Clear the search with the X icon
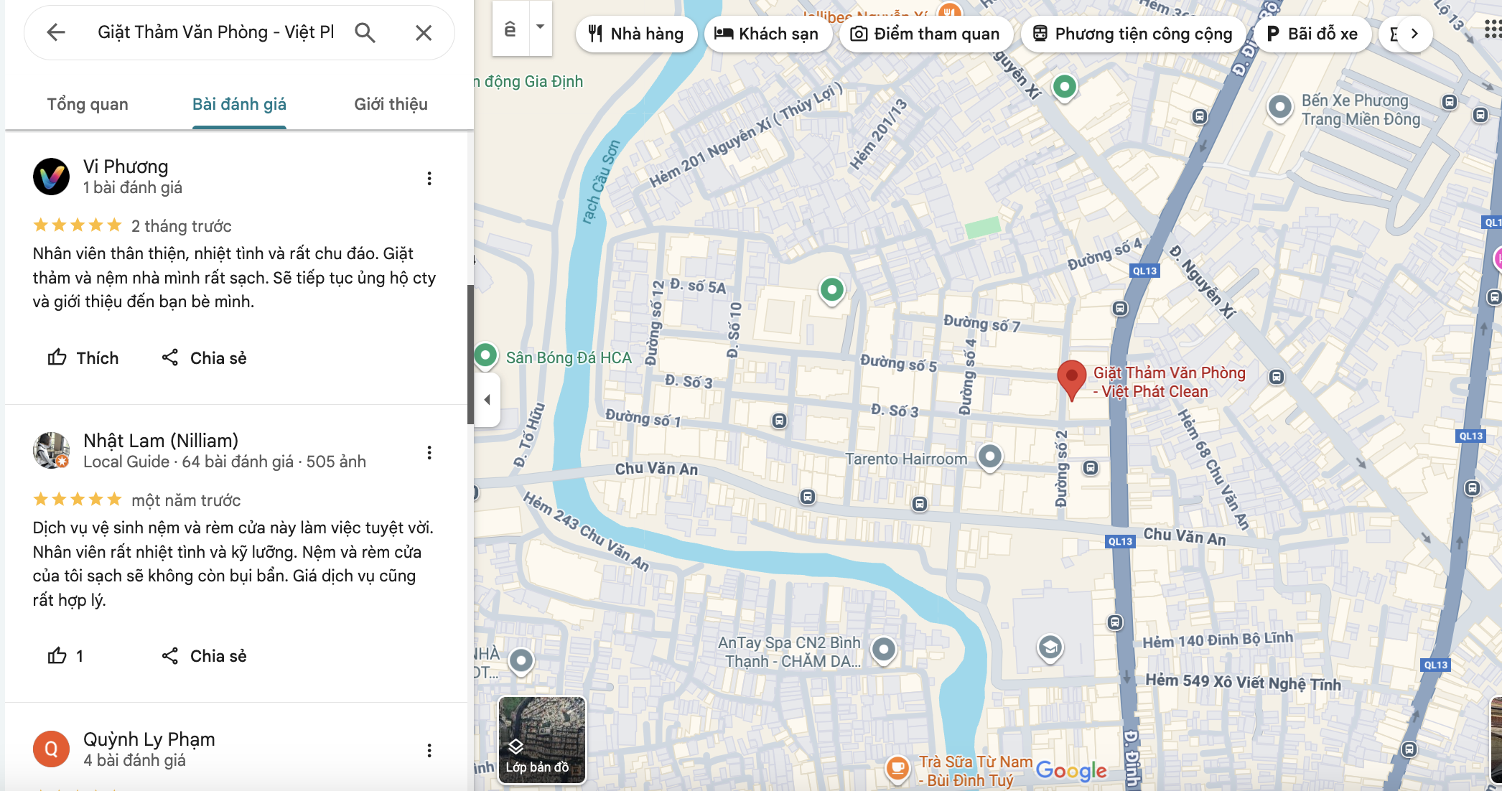 click(424, 32)
